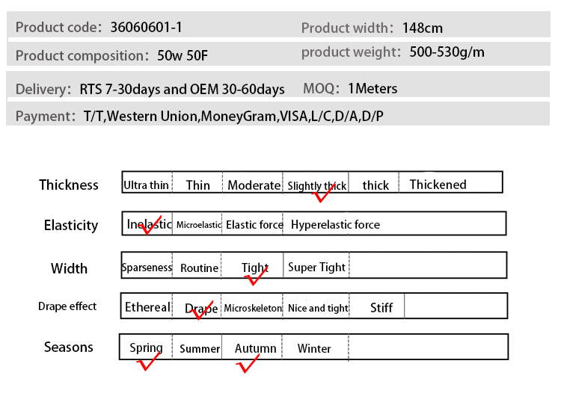Select the Ultra thin thickness option
The width and height of the screenshot is (561, 405).
147,185
